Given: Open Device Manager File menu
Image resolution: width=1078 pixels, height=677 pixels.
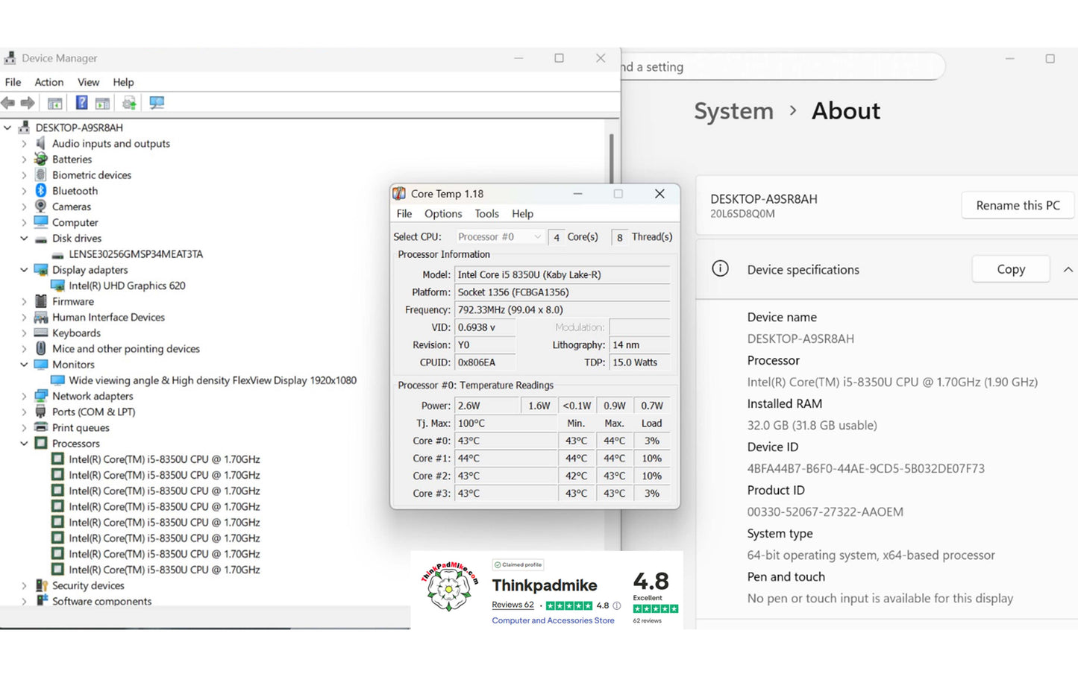Looking at the screenshot, I should [13, 82].
